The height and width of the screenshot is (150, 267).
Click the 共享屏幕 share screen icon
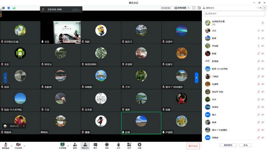pyautogui.click(x=62, y=144)
